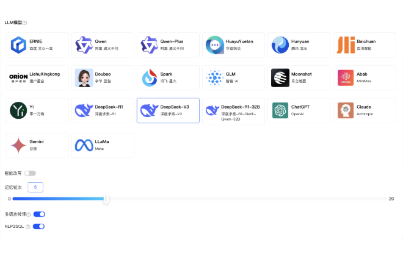Viewport: 403px width, 256px height.
Task: Choose the Claude Anthropic icon
Action: click(x=346, y=110)
